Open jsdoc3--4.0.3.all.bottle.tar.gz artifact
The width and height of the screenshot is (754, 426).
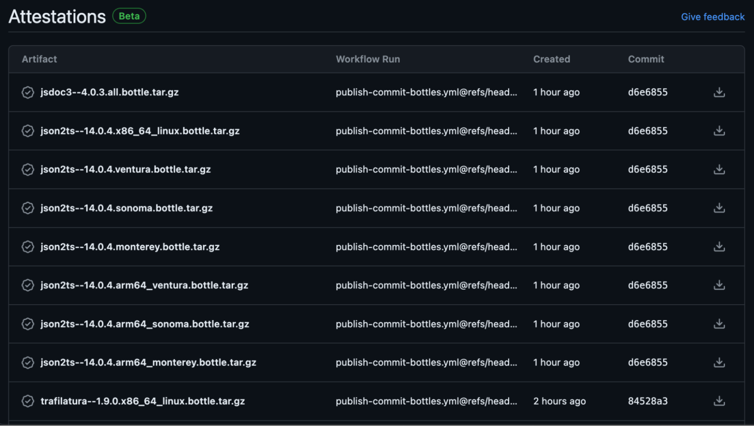pos(110,92)
